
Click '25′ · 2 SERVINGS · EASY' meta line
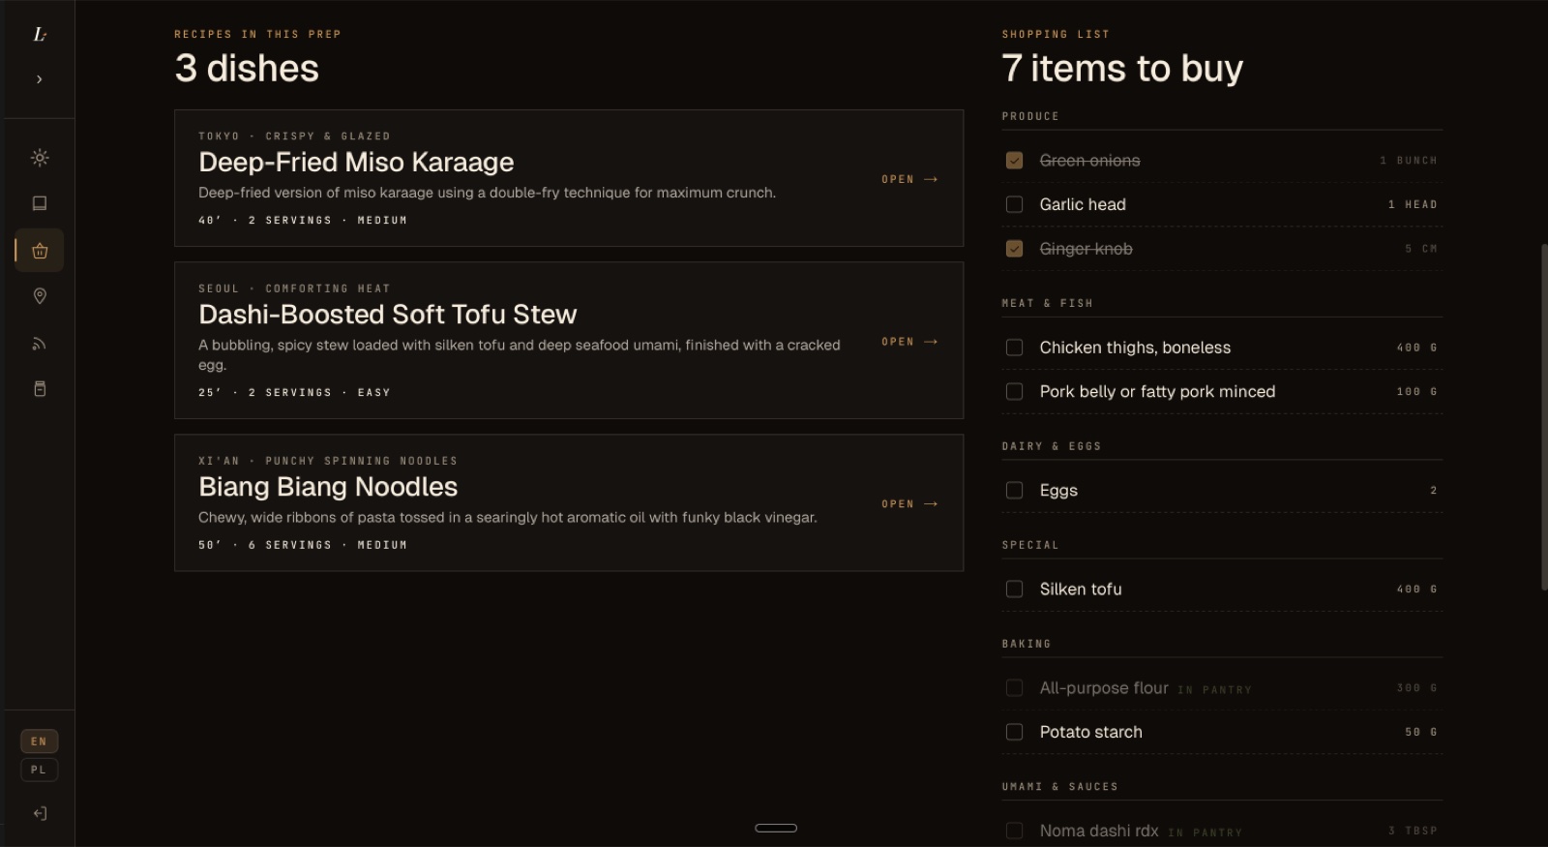point(294,393)
